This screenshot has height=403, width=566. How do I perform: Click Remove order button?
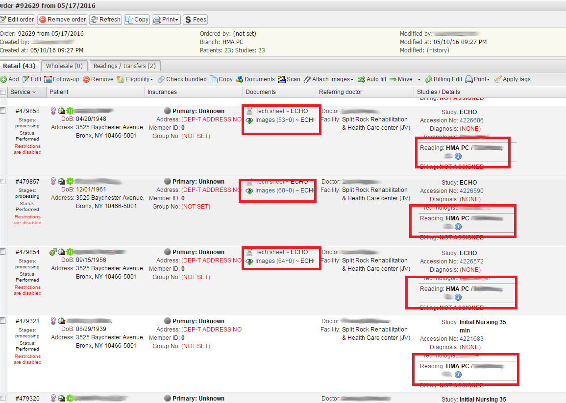tap(62, 20)
